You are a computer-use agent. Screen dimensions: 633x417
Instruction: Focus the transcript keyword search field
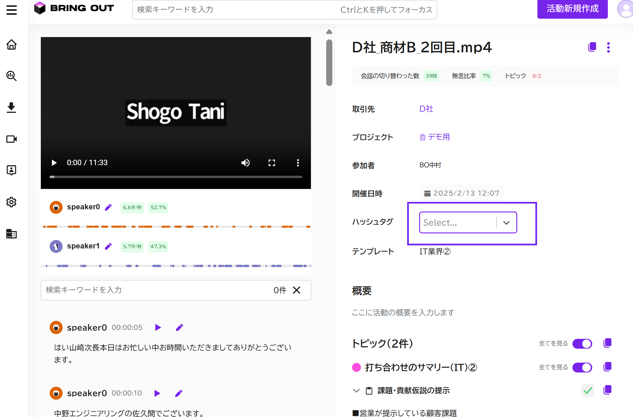click(x=156, y=290)
